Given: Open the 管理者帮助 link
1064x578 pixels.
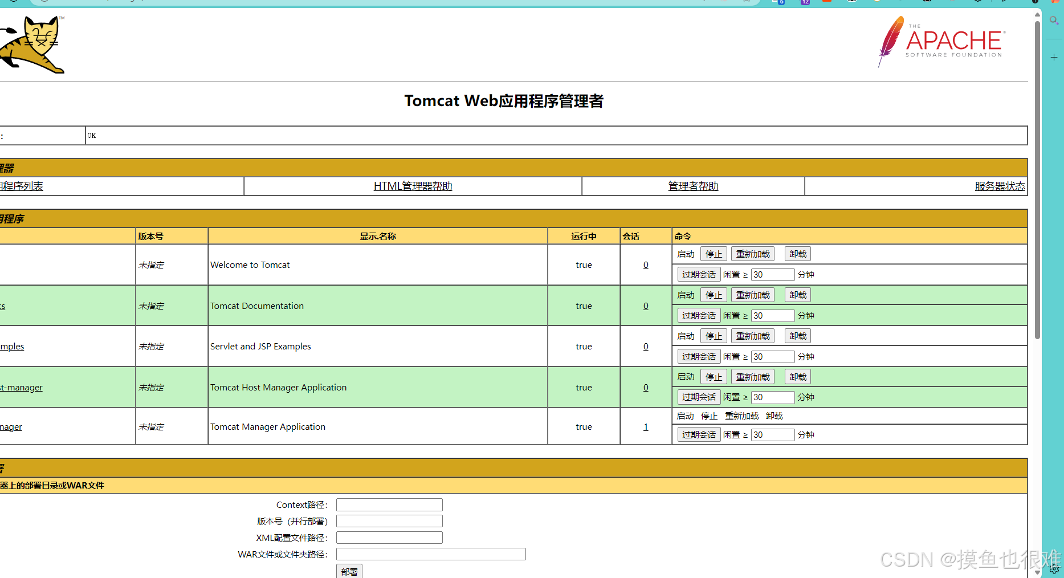Looking at the screenshot, I should click(x=693, y=186).
